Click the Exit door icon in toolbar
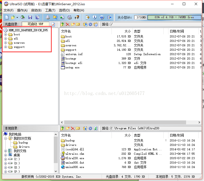Screen dimensions: 204x181 click(109, 17)
